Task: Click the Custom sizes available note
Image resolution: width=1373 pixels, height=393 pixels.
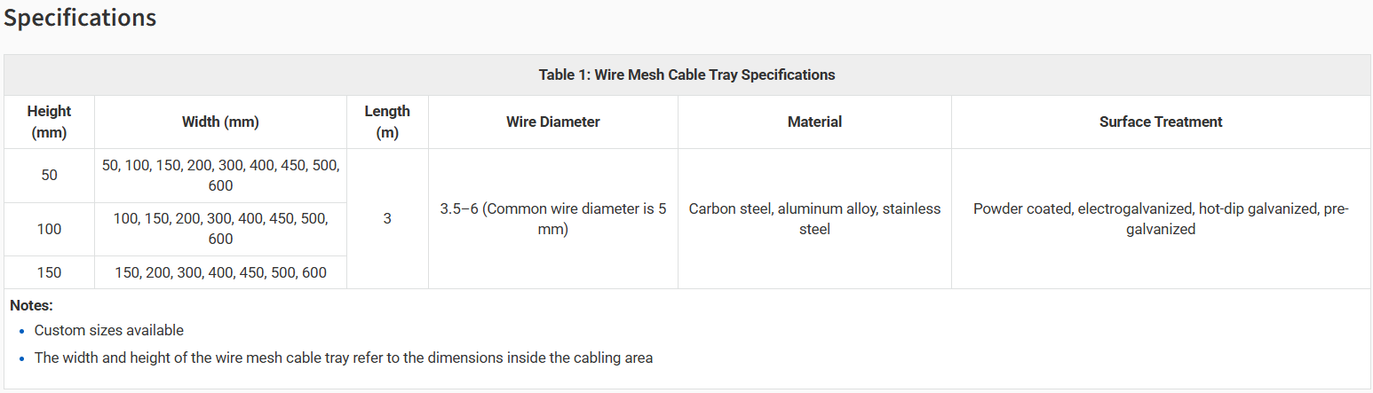Action: point(109,330)
